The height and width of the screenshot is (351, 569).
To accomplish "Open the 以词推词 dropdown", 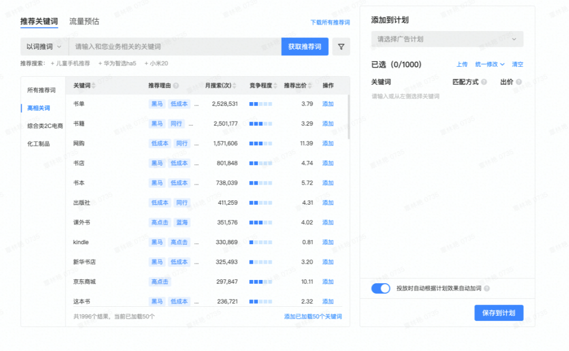I will 44,47.
